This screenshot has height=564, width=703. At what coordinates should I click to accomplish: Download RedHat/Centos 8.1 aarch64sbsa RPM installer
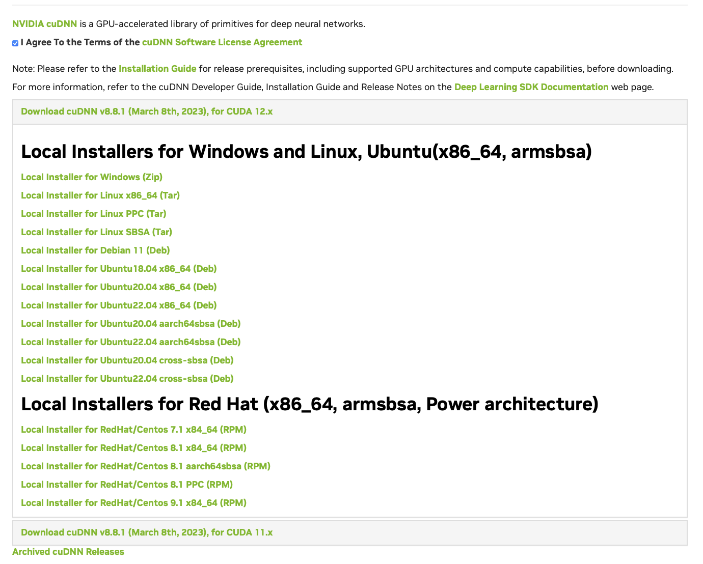pos(146,466)
